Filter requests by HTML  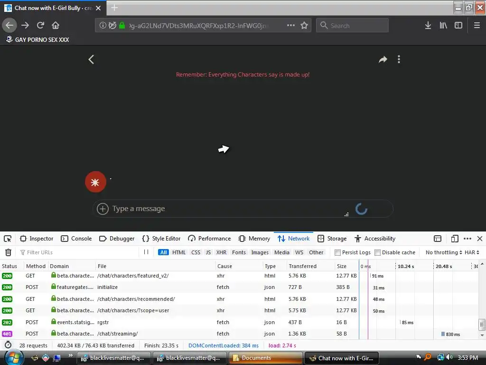click(179, 252)
